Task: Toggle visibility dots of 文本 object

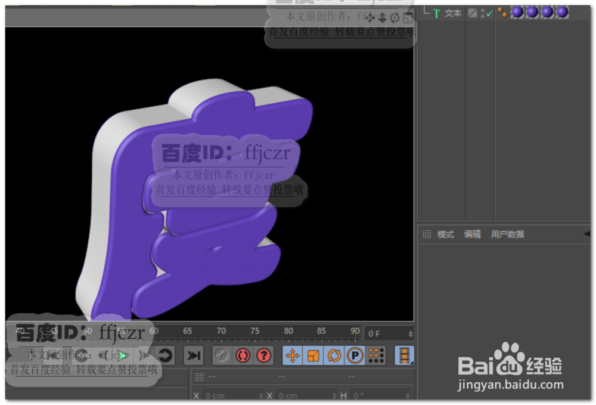Action: (482, 14)
